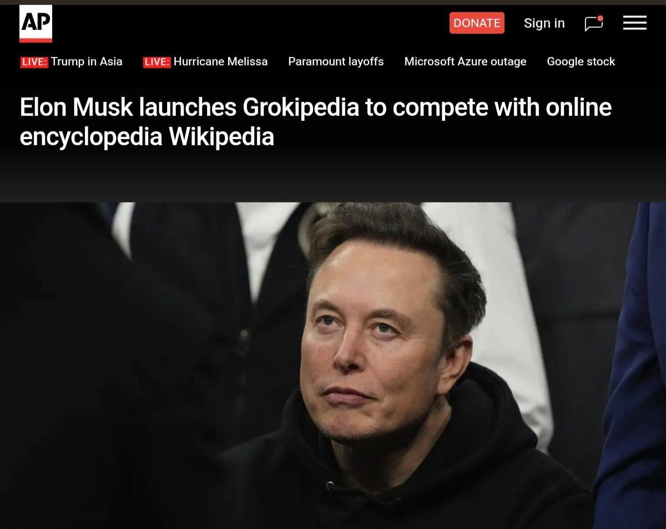Open the article photo of Elon Musk
The height and width of the screenshot is (529, 666).
pyautogui.click(x=333, y=365)
